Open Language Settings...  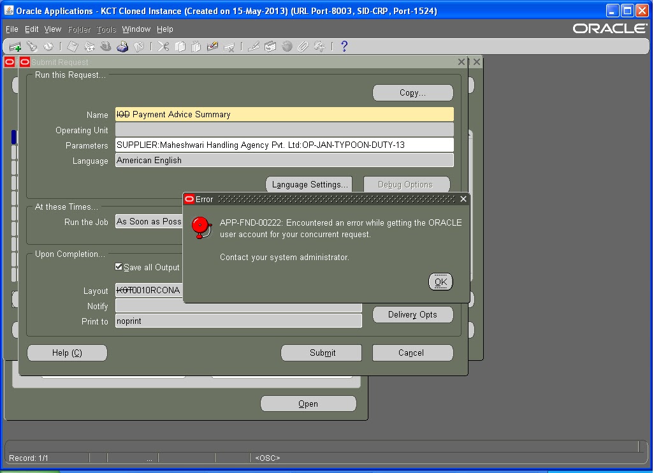click(309, 184)
